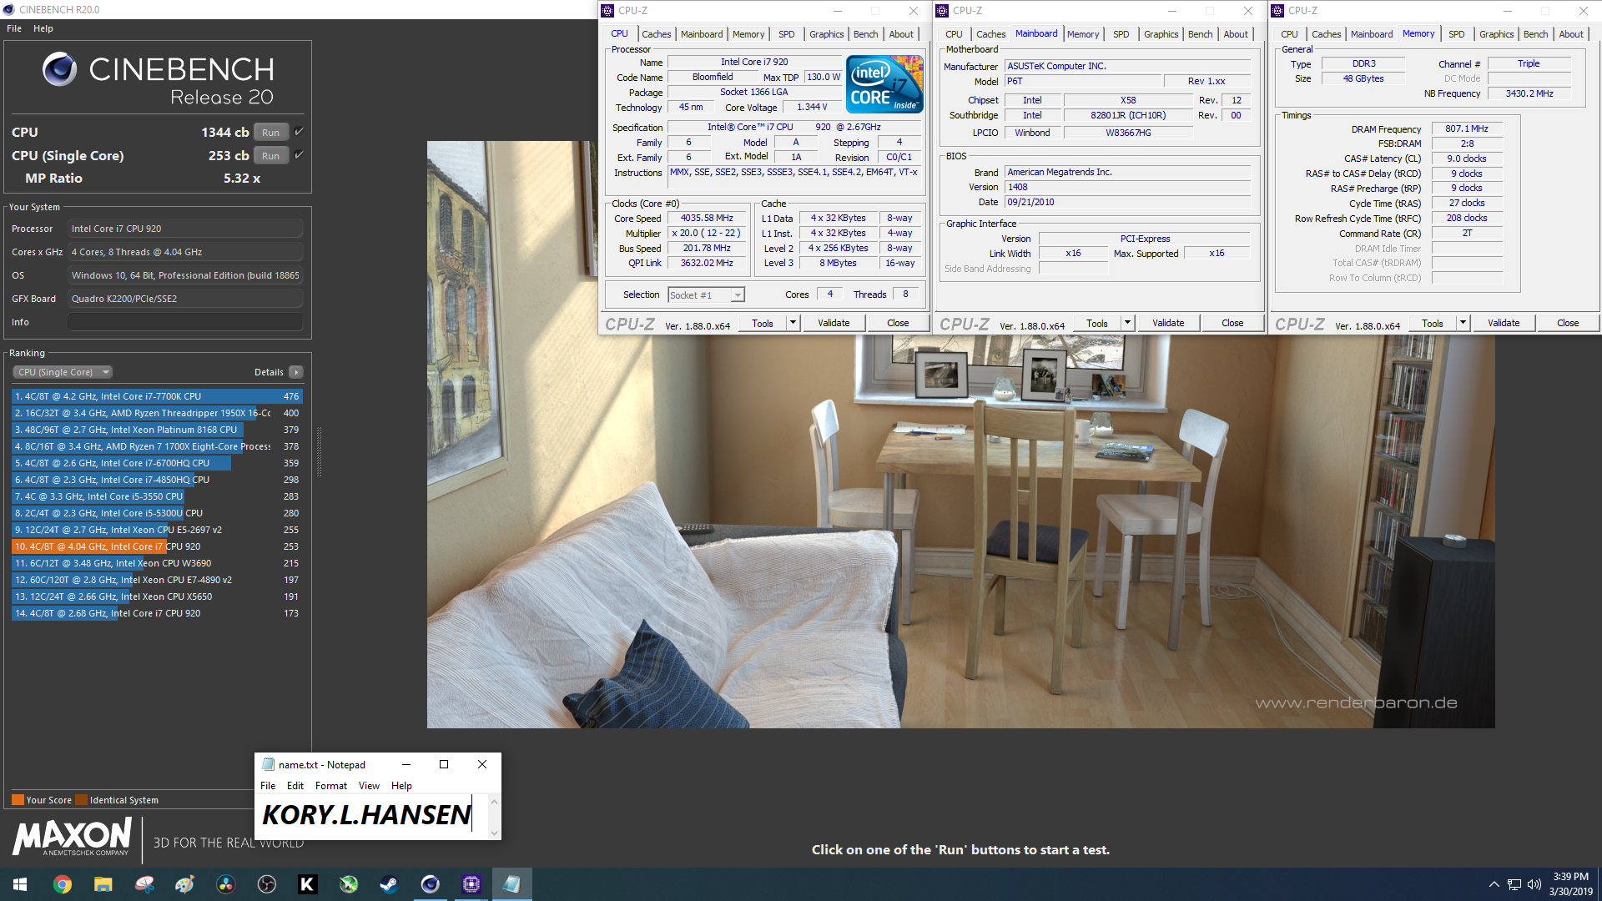
Task: Click Close button in first CPU-Z window
Action: 898,323
